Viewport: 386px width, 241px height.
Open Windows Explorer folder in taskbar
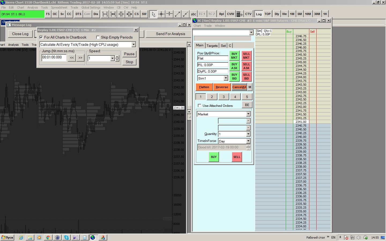click(x=30, y=238)
